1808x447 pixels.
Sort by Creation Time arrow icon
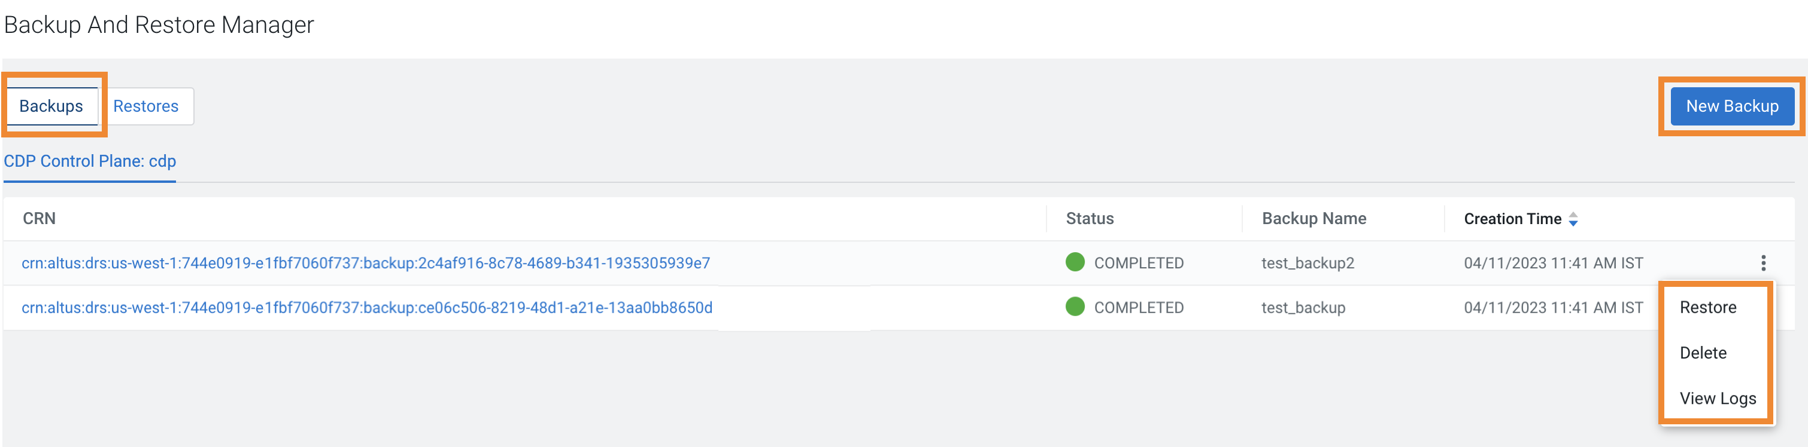point(1573,219)
